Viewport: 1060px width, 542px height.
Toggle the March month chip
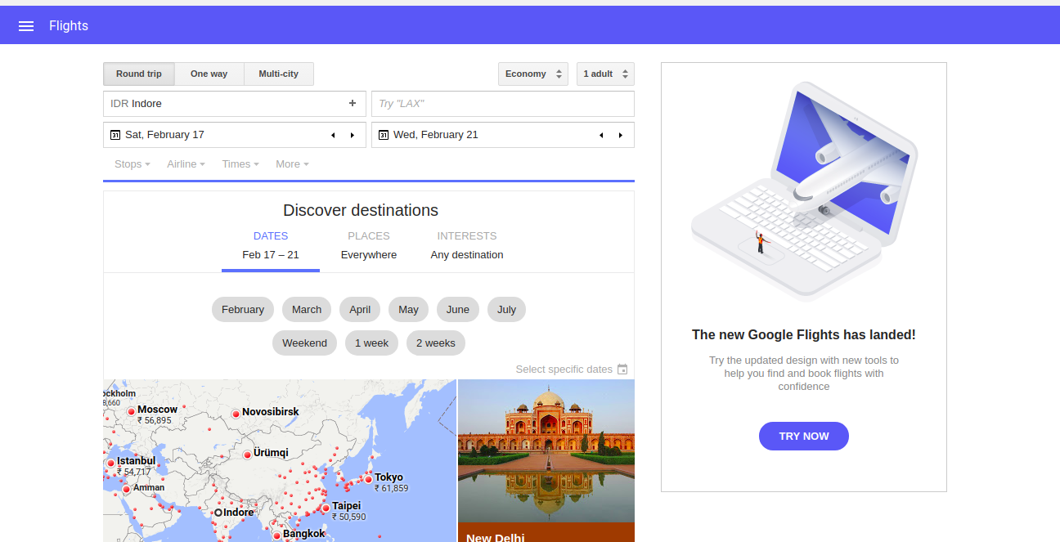307,310
